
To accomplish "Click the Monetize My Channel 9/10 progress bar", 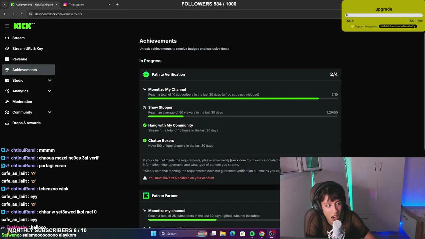I will pyautogui.click(x=243, y=99).
